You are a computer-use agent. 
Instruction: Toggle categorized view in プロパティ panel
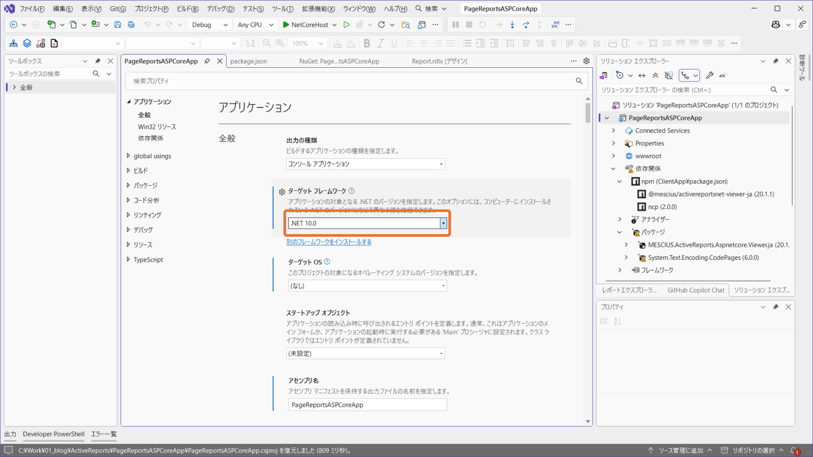[604, 321]
